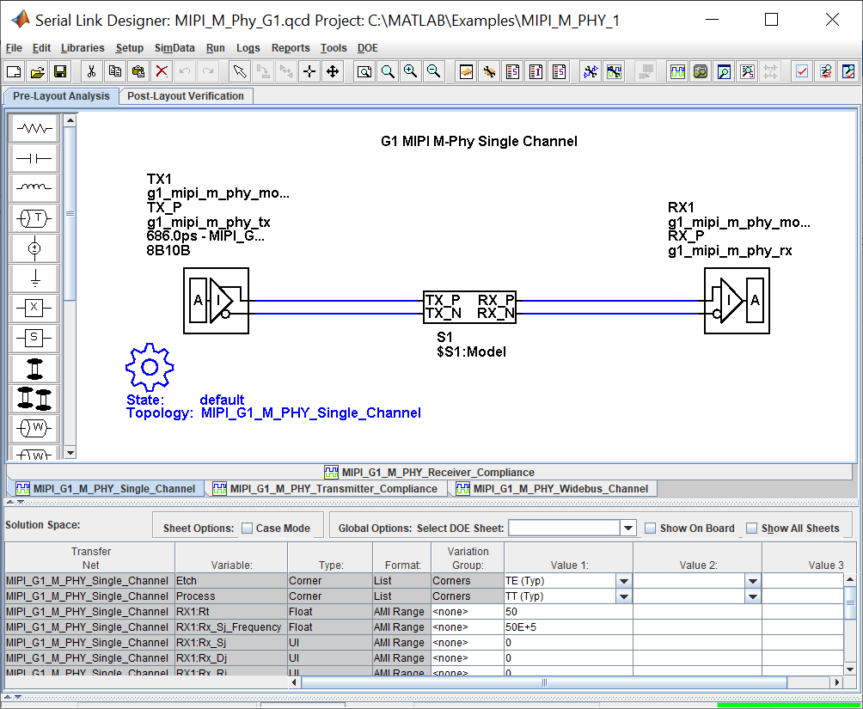Image resolution: width=863 pixels, height=709 pixels.
Task: Open the MIPI_G1_M_PHY_Widebus_Channel sheet tab
Action: (x=553, y=489)
